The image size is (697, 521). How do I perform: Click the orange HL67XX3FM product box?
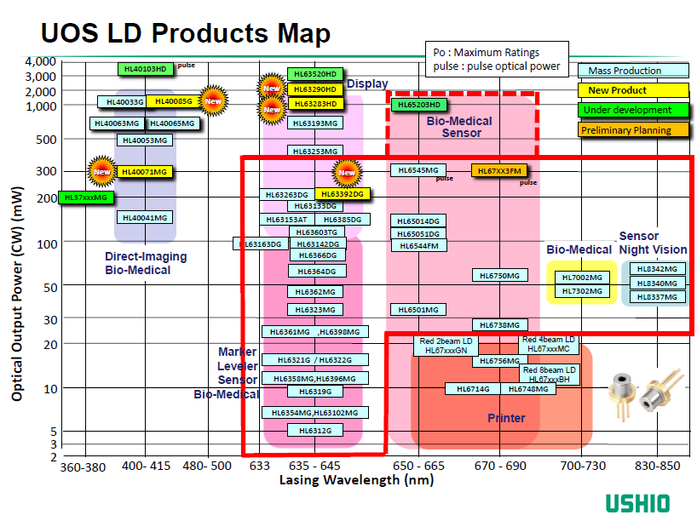coord(499,170)
